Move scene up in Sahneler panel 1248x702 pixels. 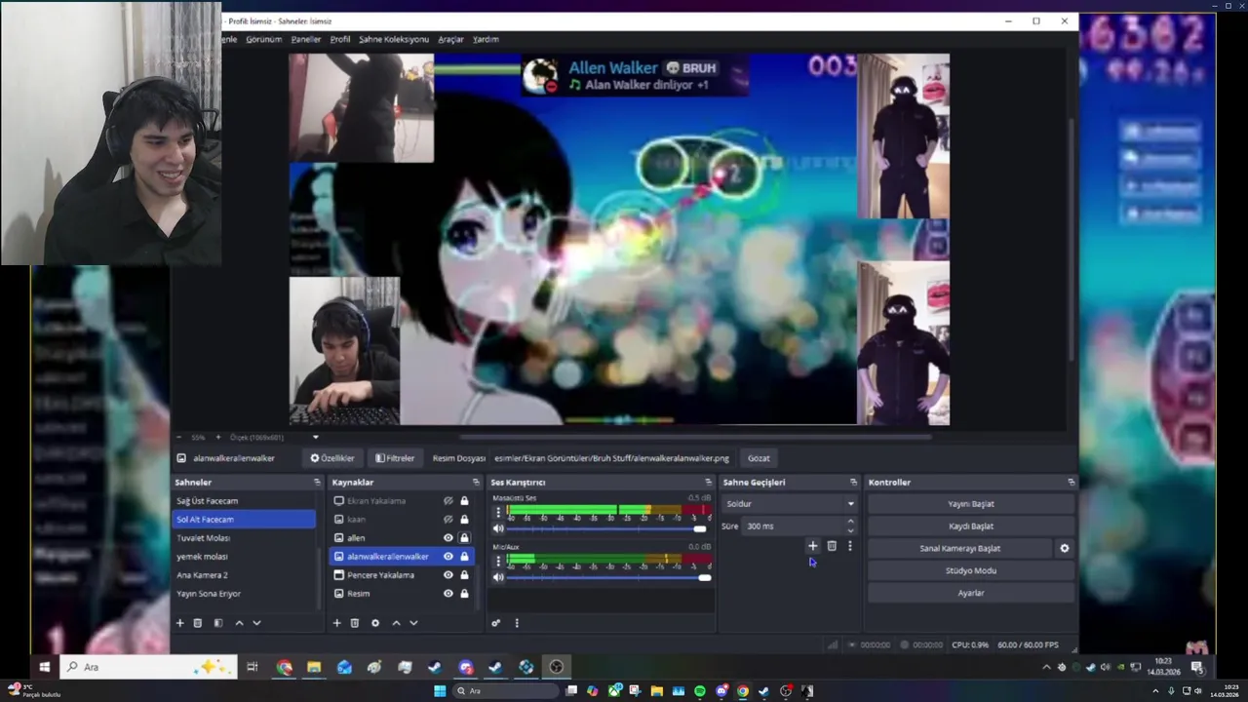click(239, 623)
